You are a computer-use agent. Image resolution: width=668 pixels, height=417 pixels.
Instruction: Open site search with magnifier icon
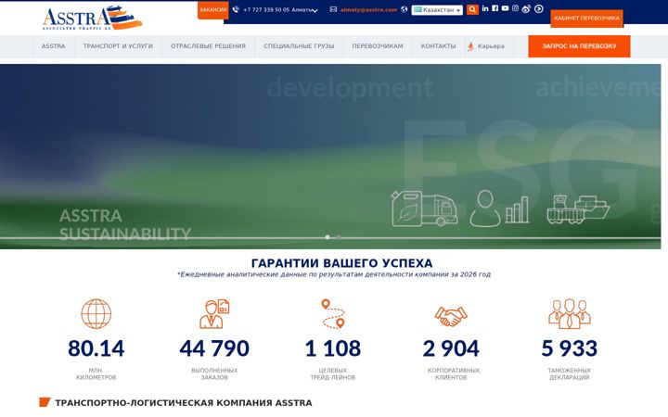[472, 9]
